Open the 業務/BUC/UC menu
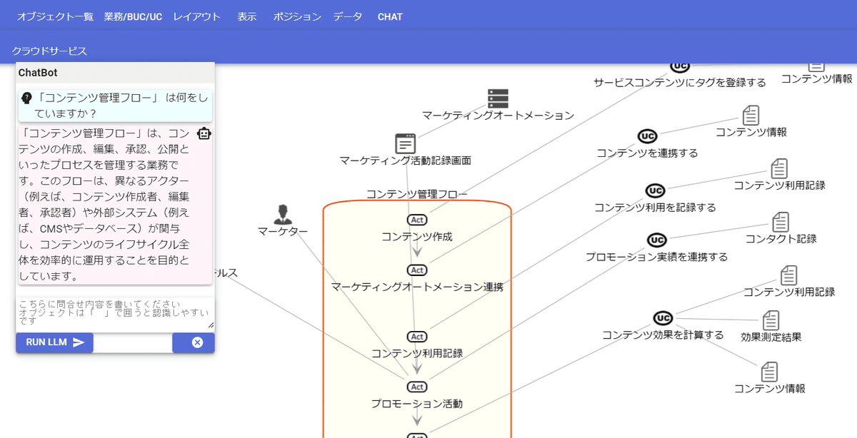 133,16
